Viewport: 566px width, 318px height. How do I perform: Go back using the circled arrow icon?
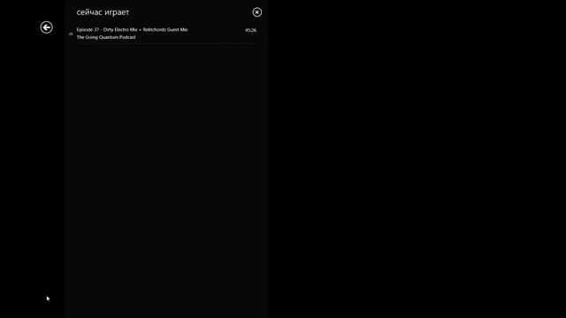[46, 27]
